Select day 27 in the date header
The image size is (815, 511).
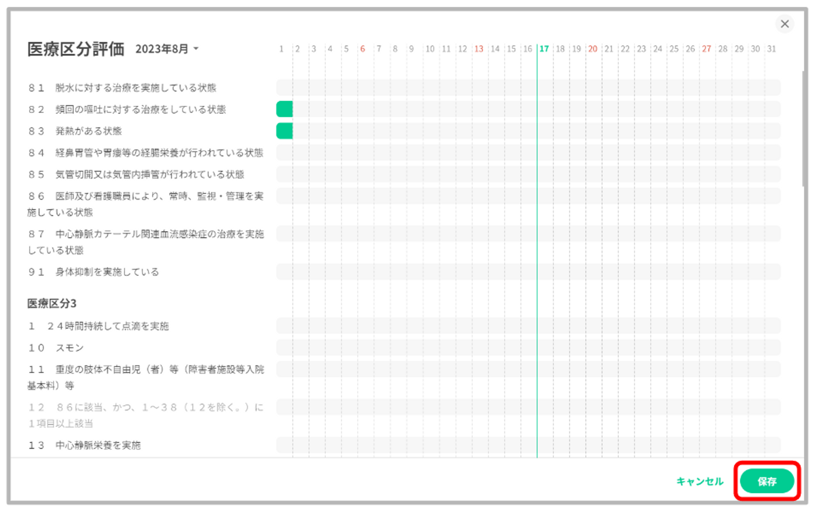(706, 49)
